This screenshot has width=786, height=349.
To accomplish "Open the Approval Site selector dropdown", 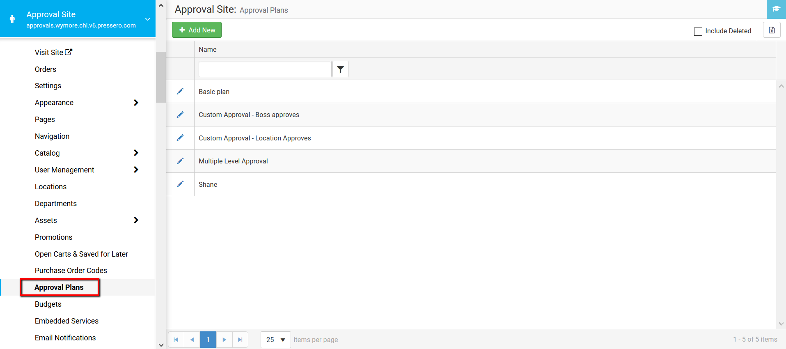I will [x=147, y=19].
